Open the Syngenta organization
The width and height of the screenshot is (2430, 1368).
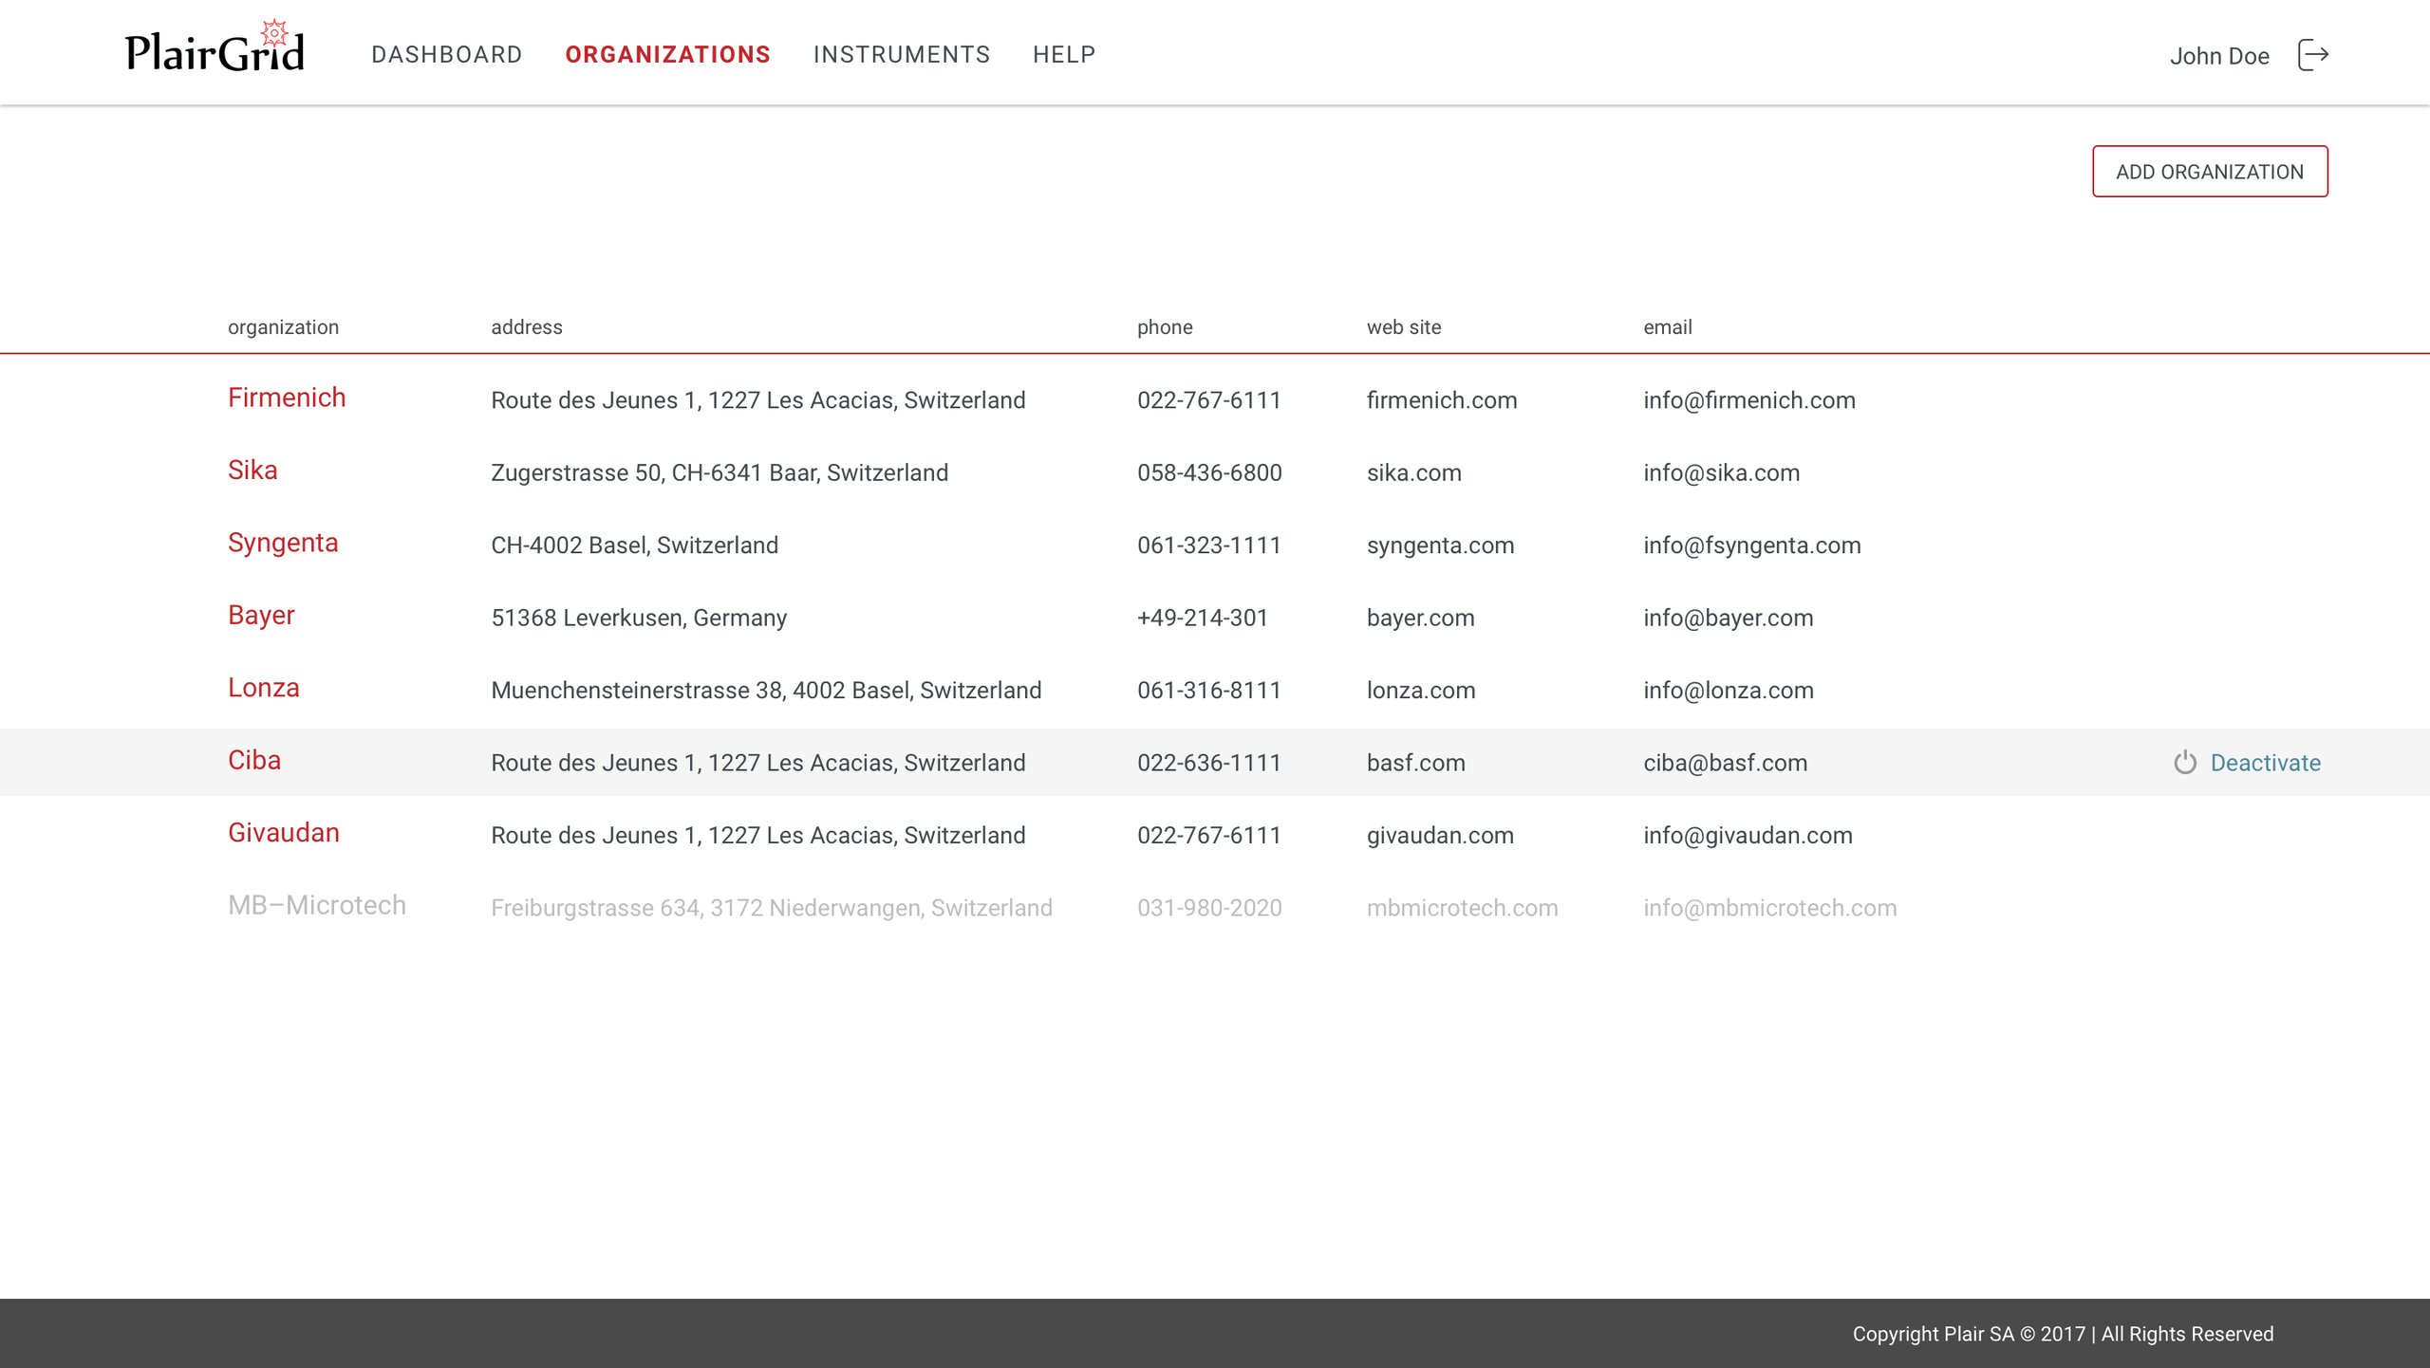pyautogui.click(x=283, y=543)
